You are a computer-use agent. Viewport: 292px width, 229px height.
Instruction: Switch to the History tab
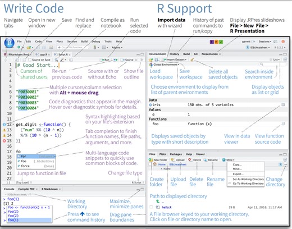pos(174,54)
